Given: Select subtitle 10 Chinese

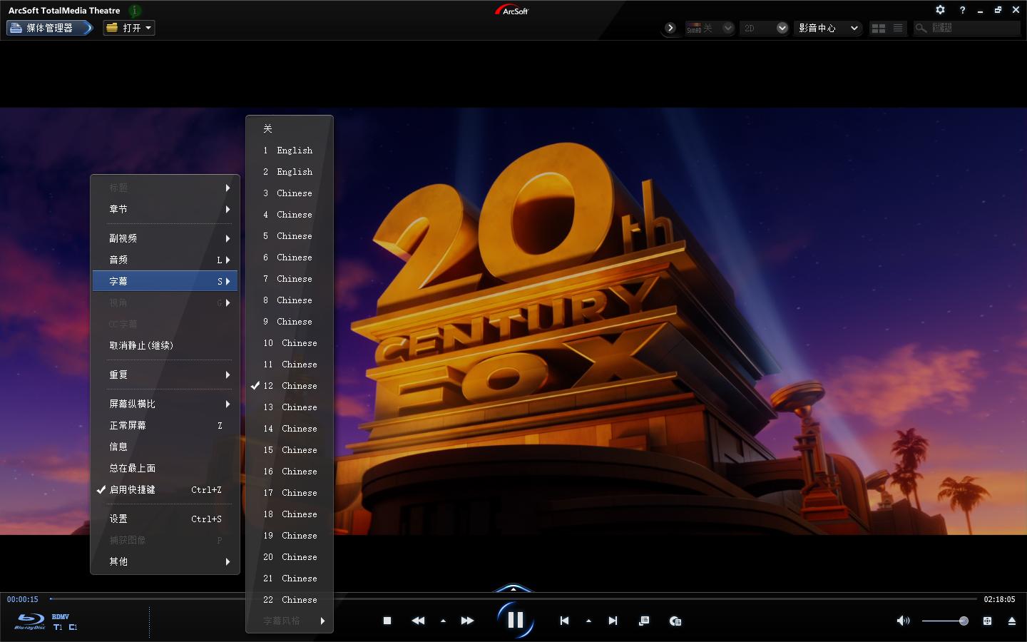Looking at the screenshot, I should coord(290,342).
